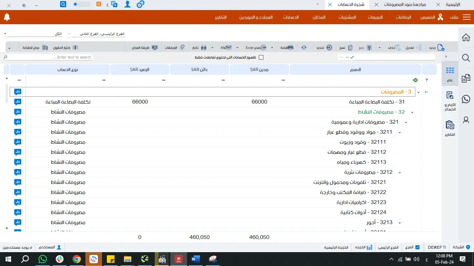Toggle the الفرع checkbox in the status bar

tap(418, 247)
